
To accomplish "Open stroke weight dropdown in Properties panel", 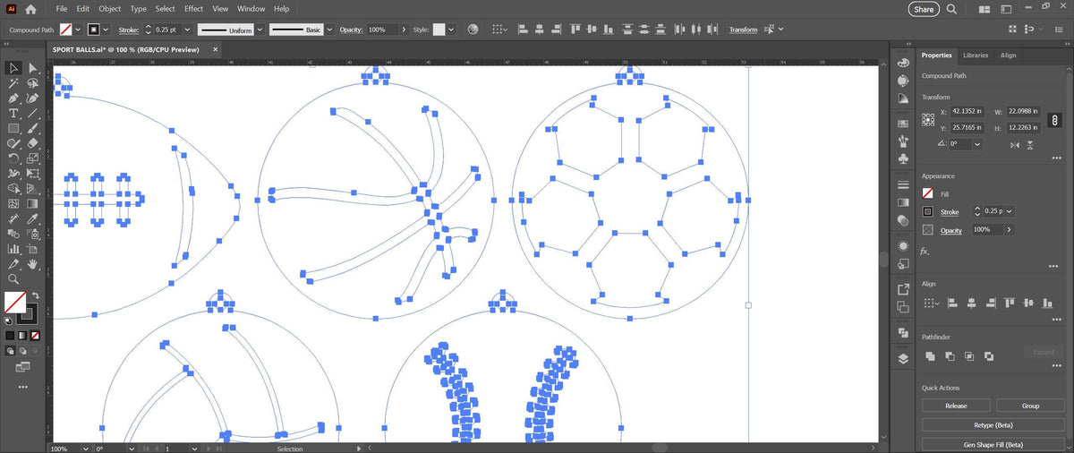I will [x=1010, y=211].
